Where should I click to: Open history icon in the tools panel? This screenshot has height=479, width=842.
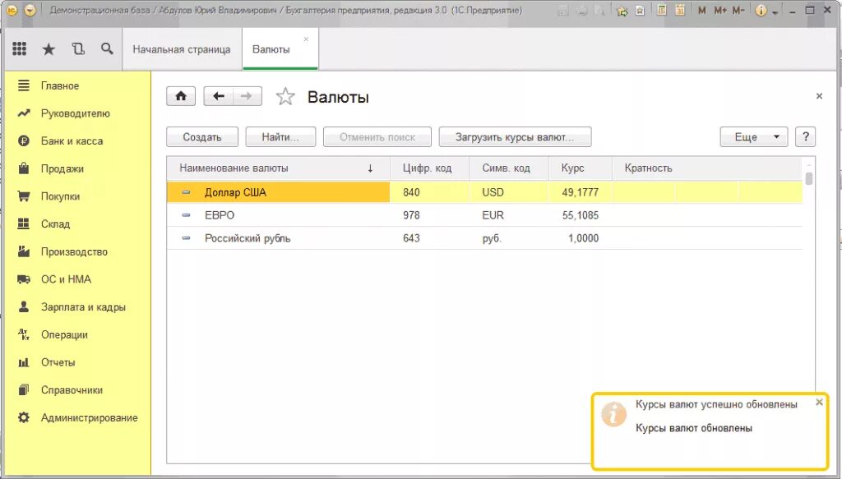(78, 48)
